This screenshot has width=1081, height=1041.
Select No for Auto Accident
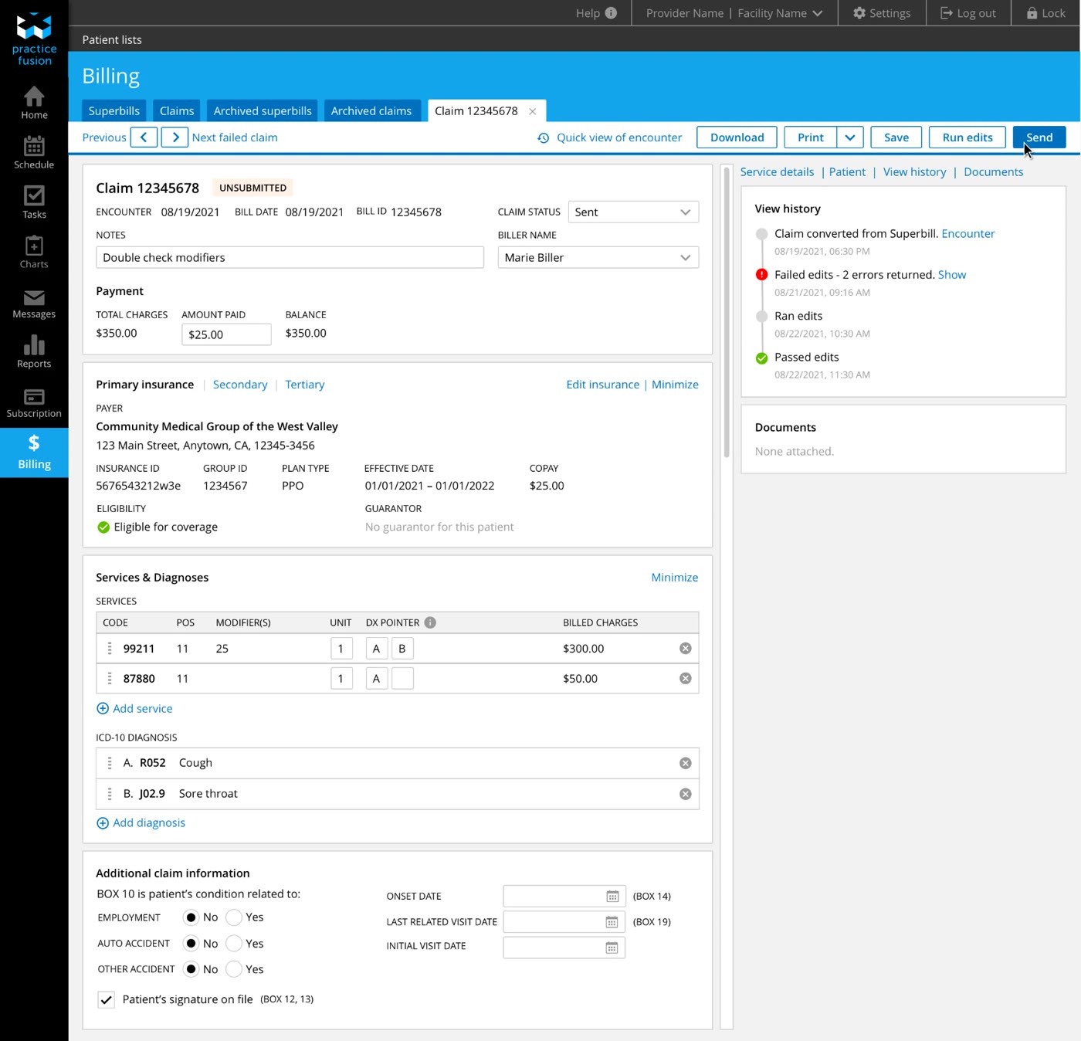click(x=191, y=944)
